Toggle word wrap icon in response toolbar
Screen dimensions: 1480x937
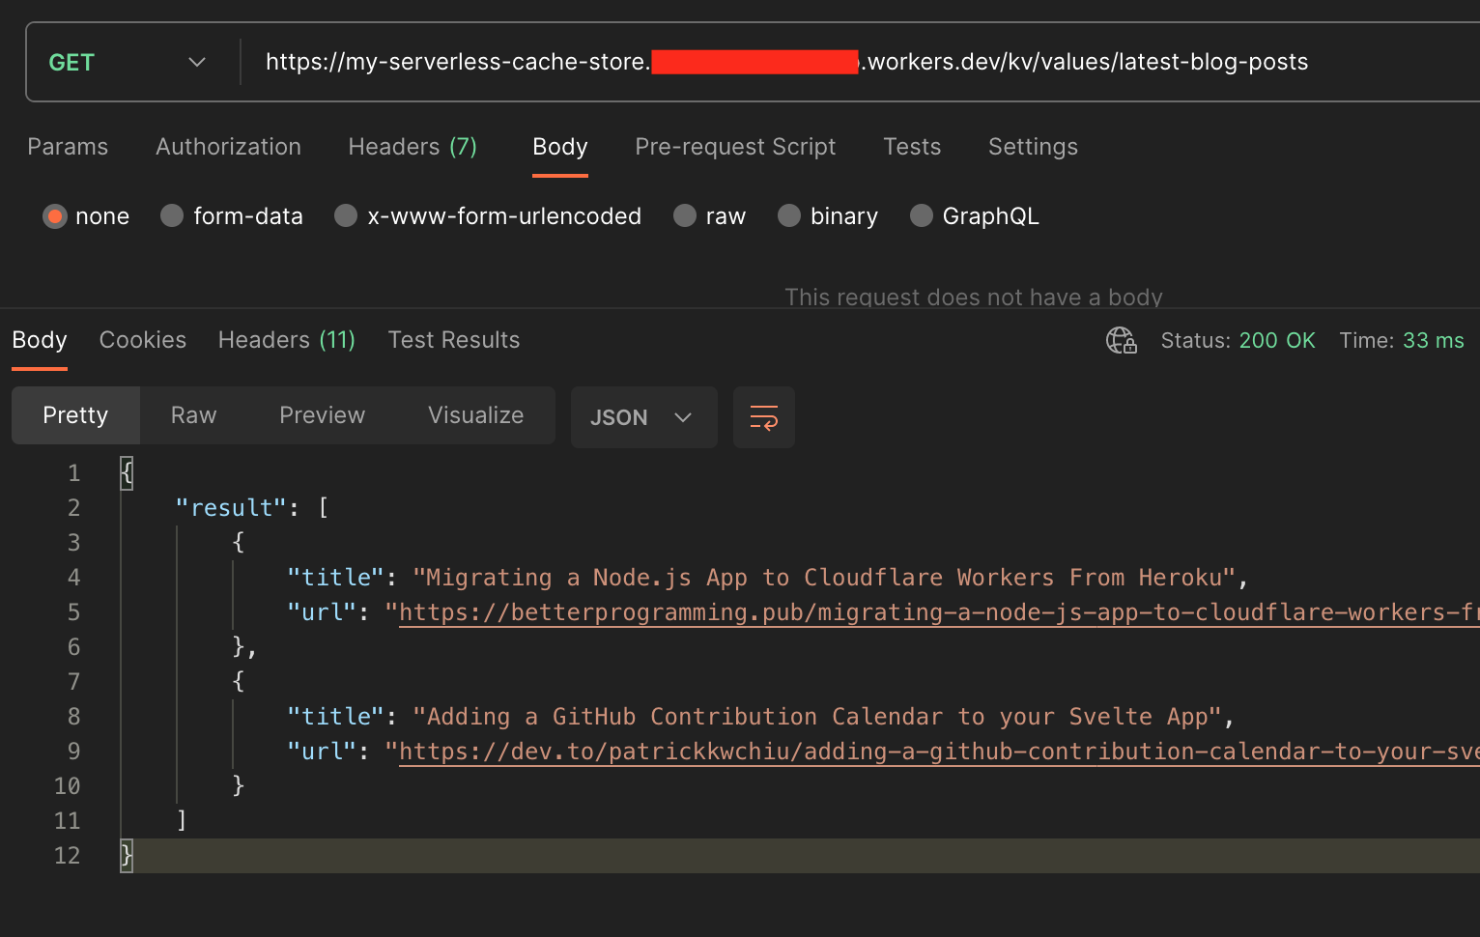click(x=764, y=417)
